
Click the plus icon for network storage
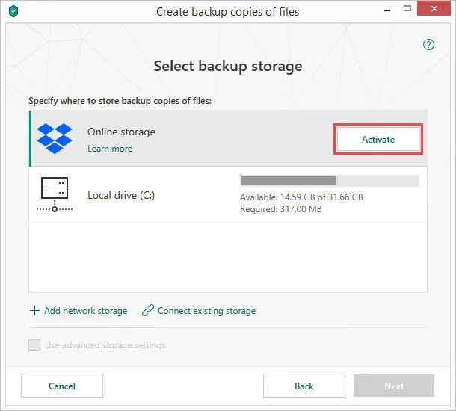(x=34, y=311)
